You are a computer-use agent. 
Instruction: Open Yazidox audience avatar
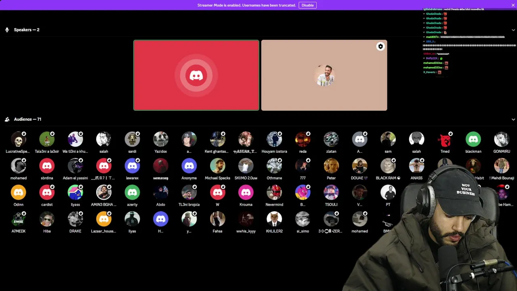pyautogui.click(x=161, y=139)
